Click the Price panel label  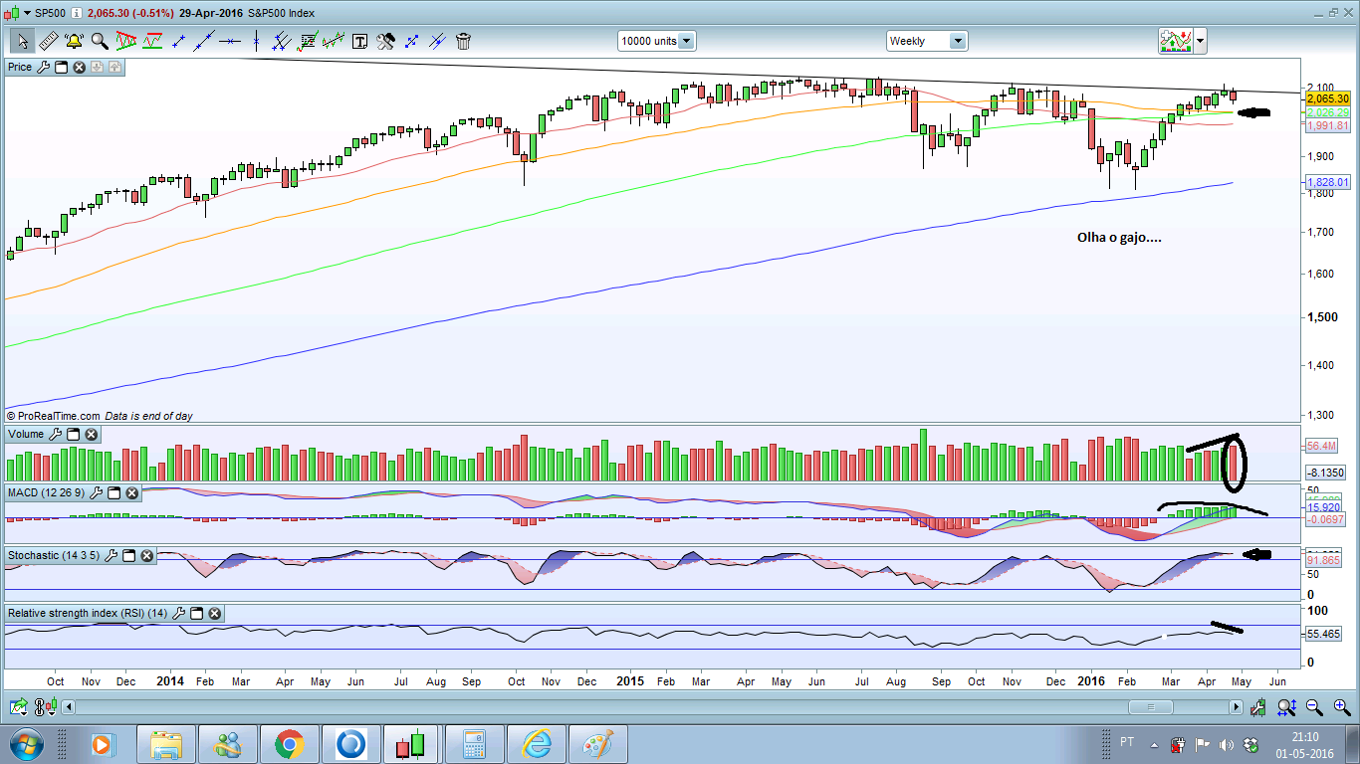coord(20,67)
